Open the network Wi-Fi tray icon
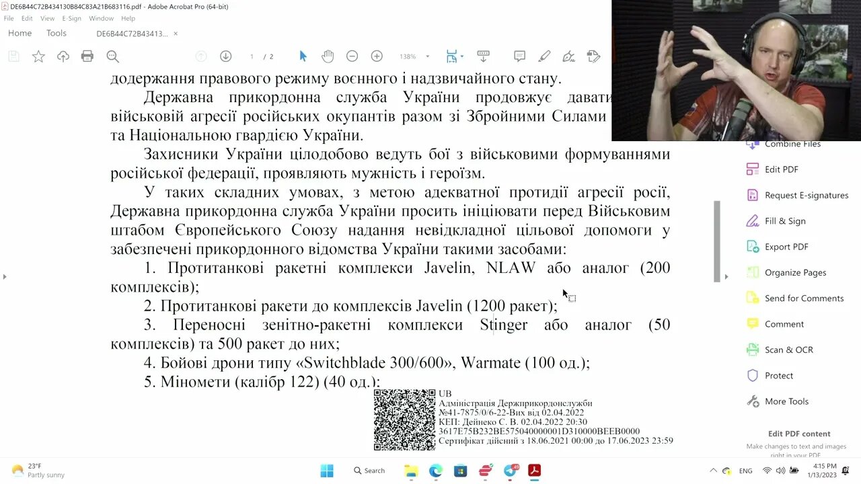 [767, 471]
